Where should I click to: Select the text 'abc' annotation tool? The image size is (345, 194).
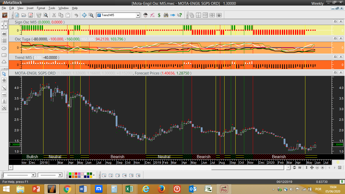(4, 34)
